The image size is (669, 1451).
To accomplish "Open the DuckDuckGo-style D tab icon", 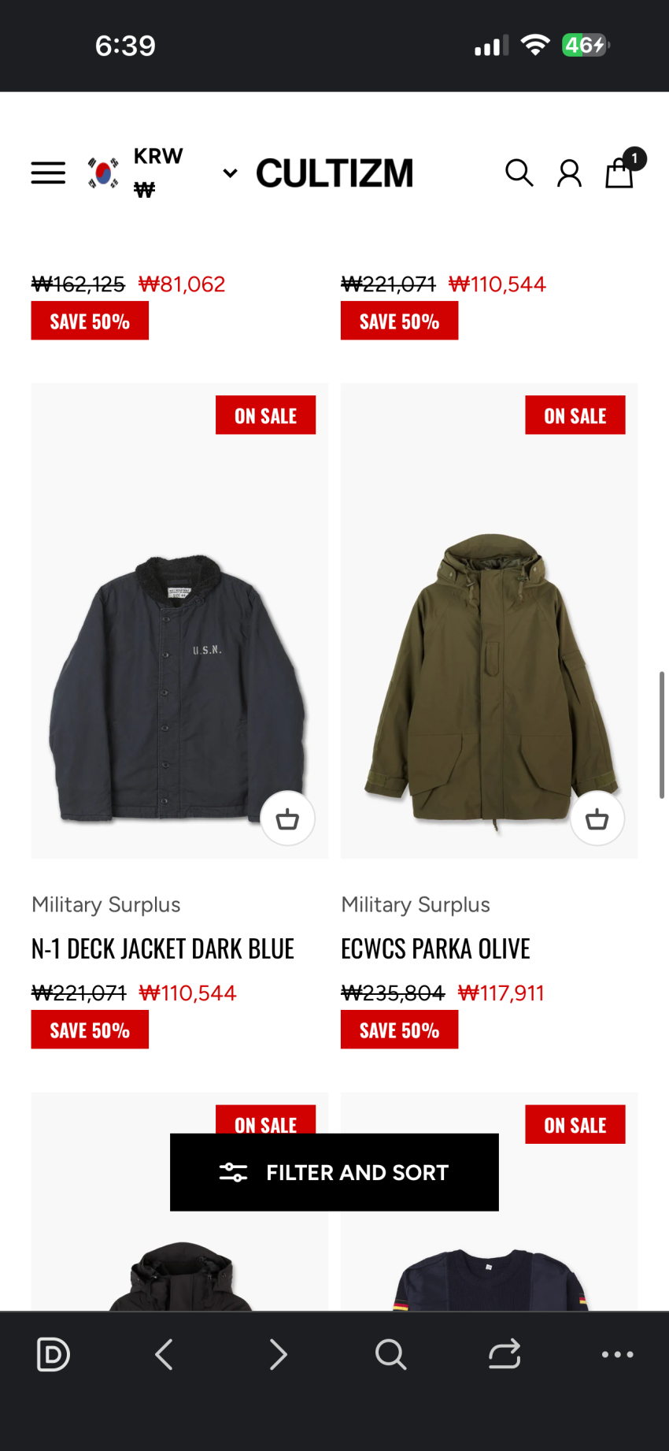I will click(54, 1355).
